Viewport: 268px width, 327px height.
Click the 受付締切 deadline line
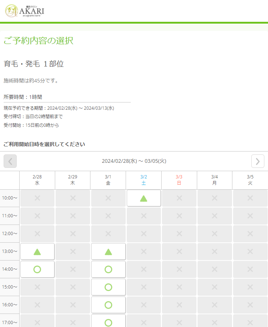pyautogui.click(x=33, y=117)
